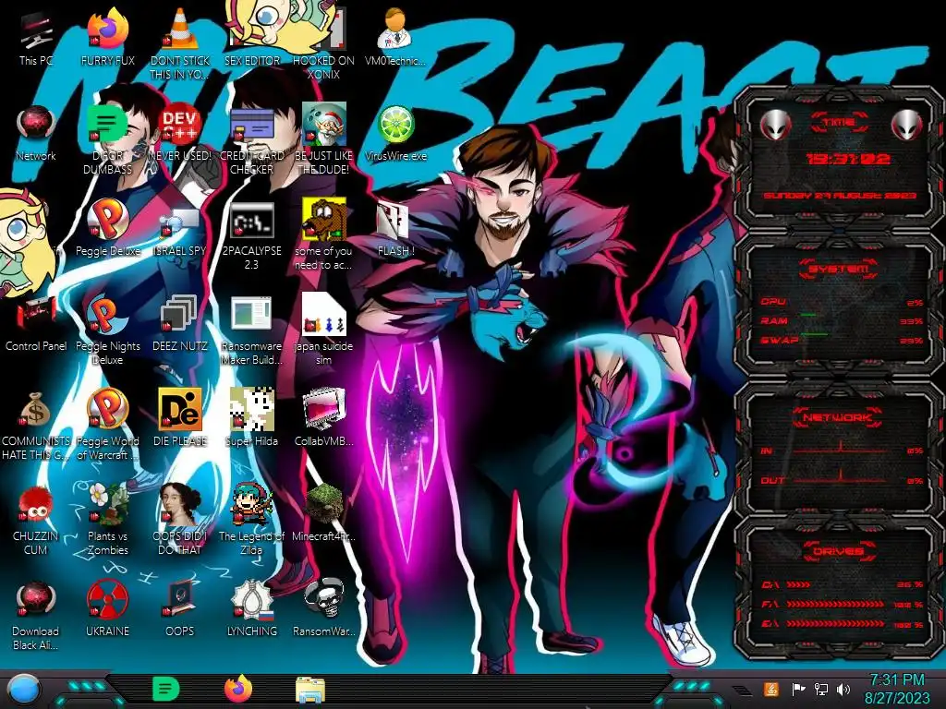Click the volume speaker tray icon
Viewport: 946px width, 709px height.
click(843, 689)
